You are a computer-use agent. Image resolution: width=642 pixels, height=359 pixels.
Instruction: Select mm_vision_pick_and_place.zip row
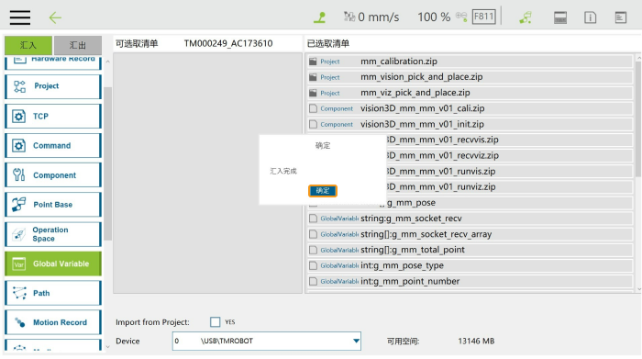[470, 77]
